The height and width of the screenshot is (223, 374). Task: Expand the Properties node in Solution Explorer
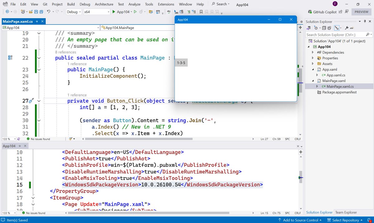tap(313, 58)
